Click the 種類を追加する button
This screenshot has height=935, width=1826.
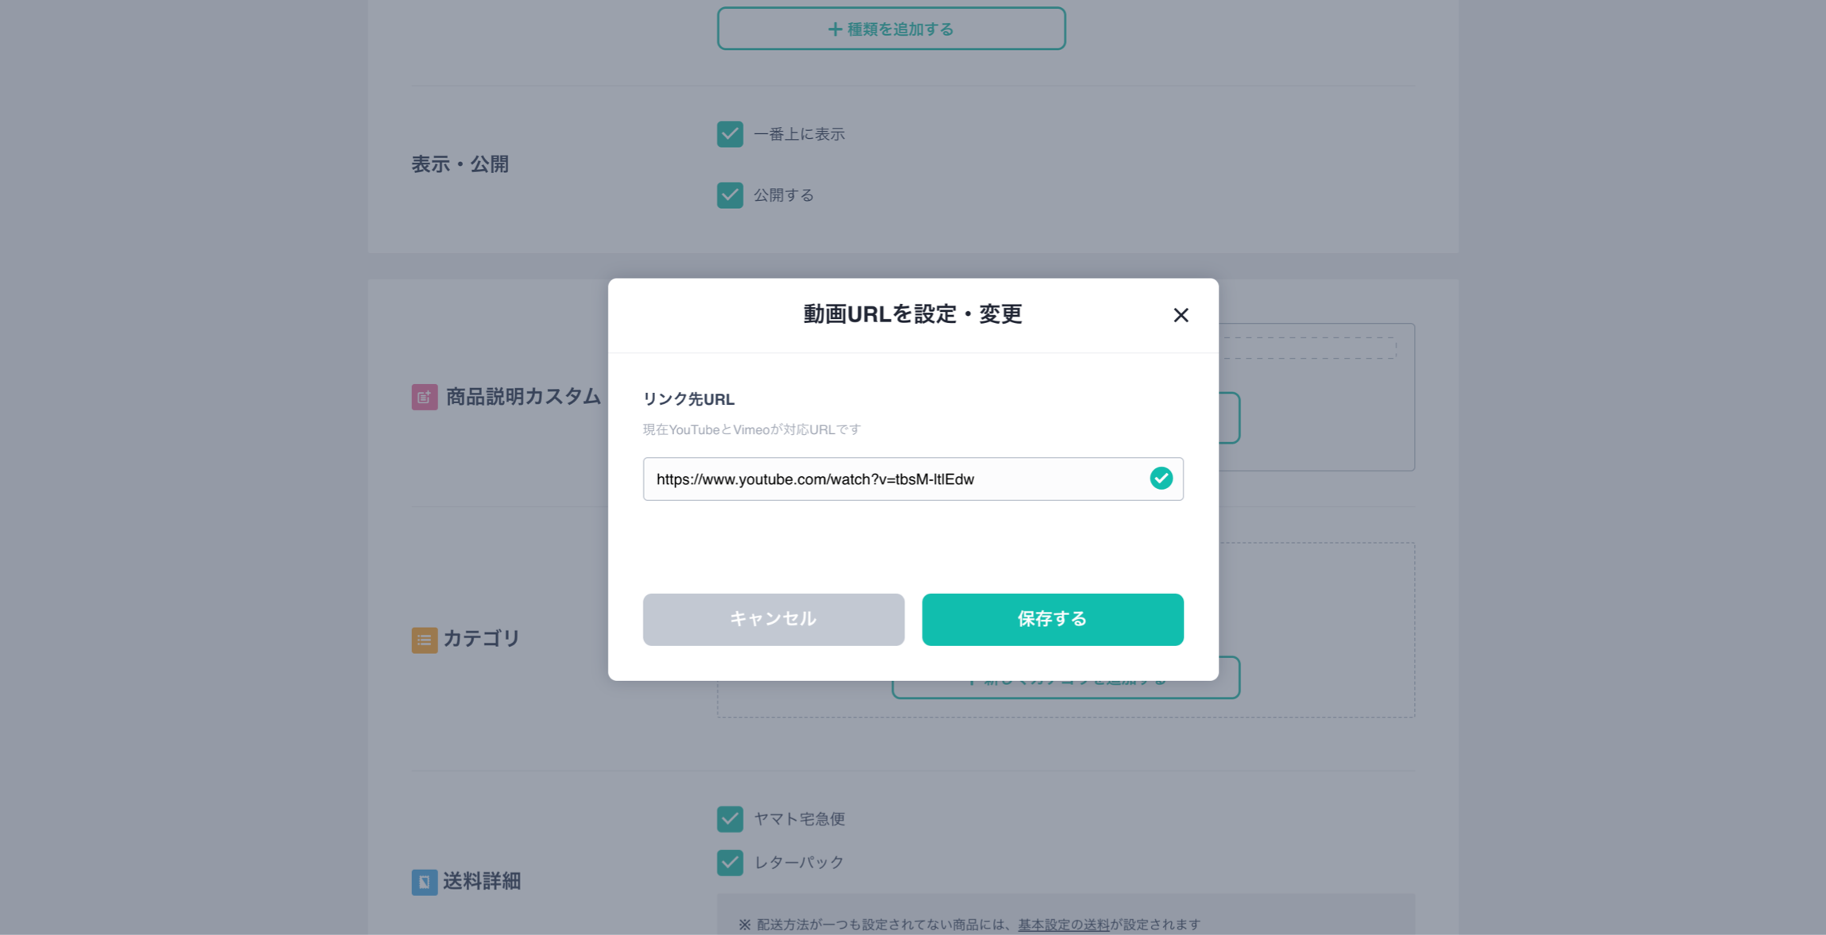(x=891, y=29)
